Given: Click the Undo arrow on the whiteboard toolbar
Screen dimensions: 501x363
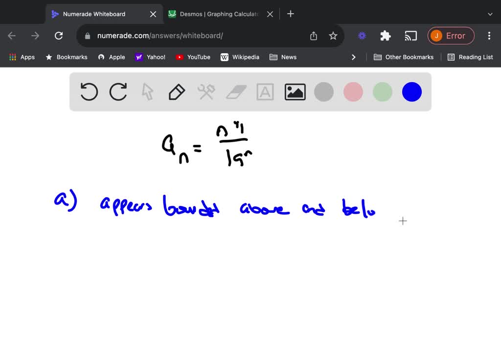Looking at the screenshot, I should [89, 91].
